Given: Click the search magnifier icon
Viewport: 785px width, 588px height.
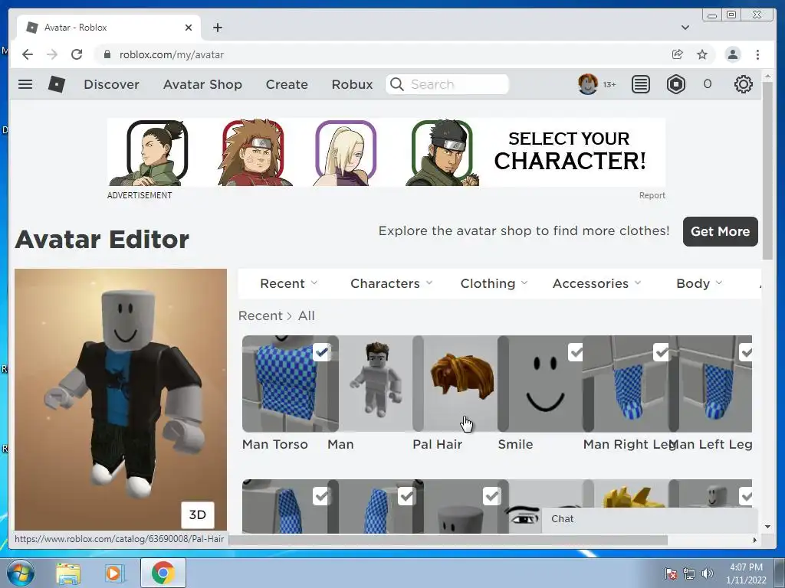Looking at the screenshot, I should (x=396, y=84).
